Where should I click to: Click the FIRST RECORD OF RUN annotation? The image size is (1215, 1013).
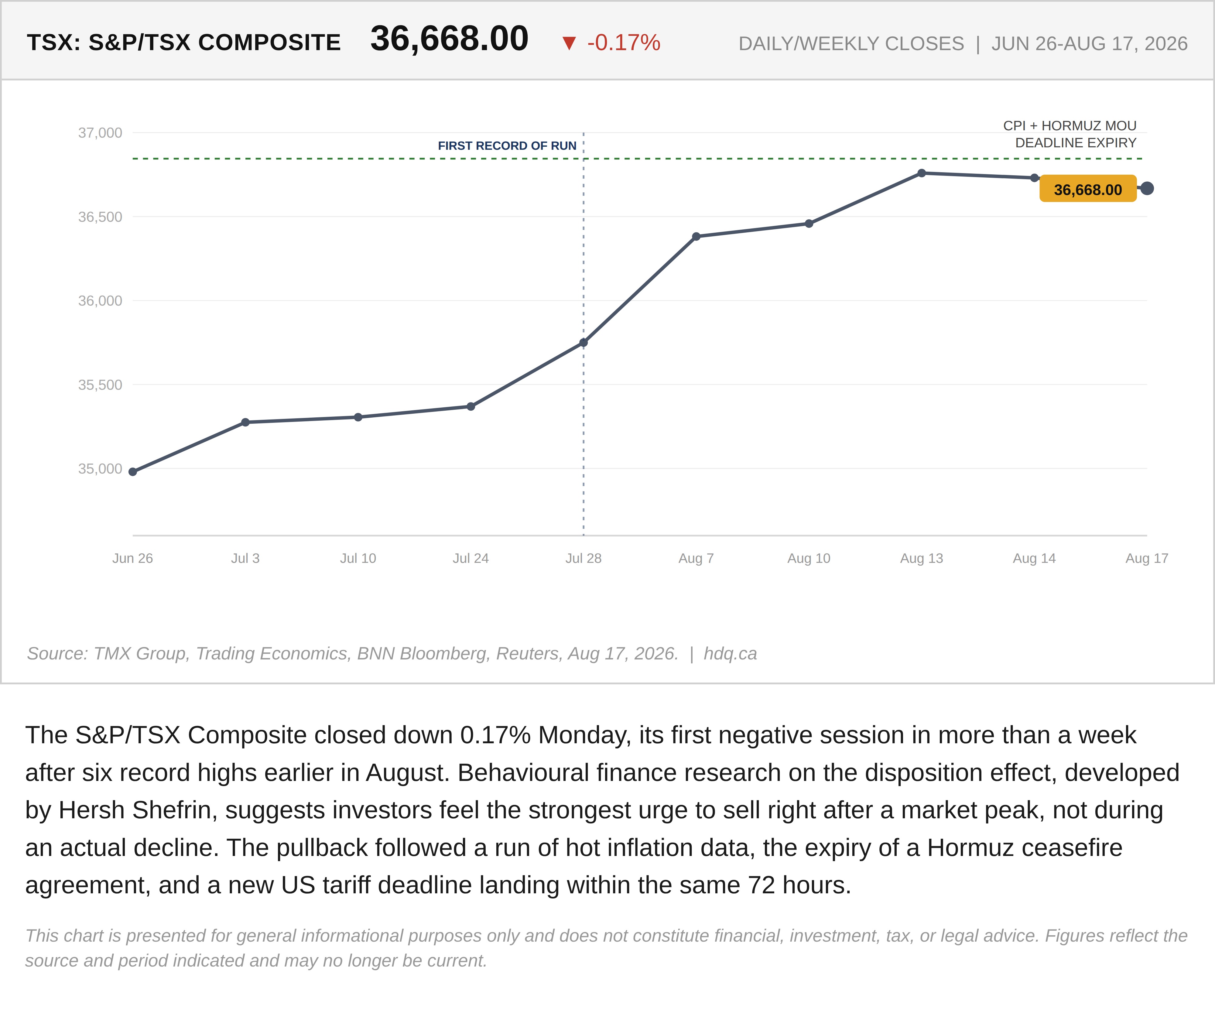point(507,146)
